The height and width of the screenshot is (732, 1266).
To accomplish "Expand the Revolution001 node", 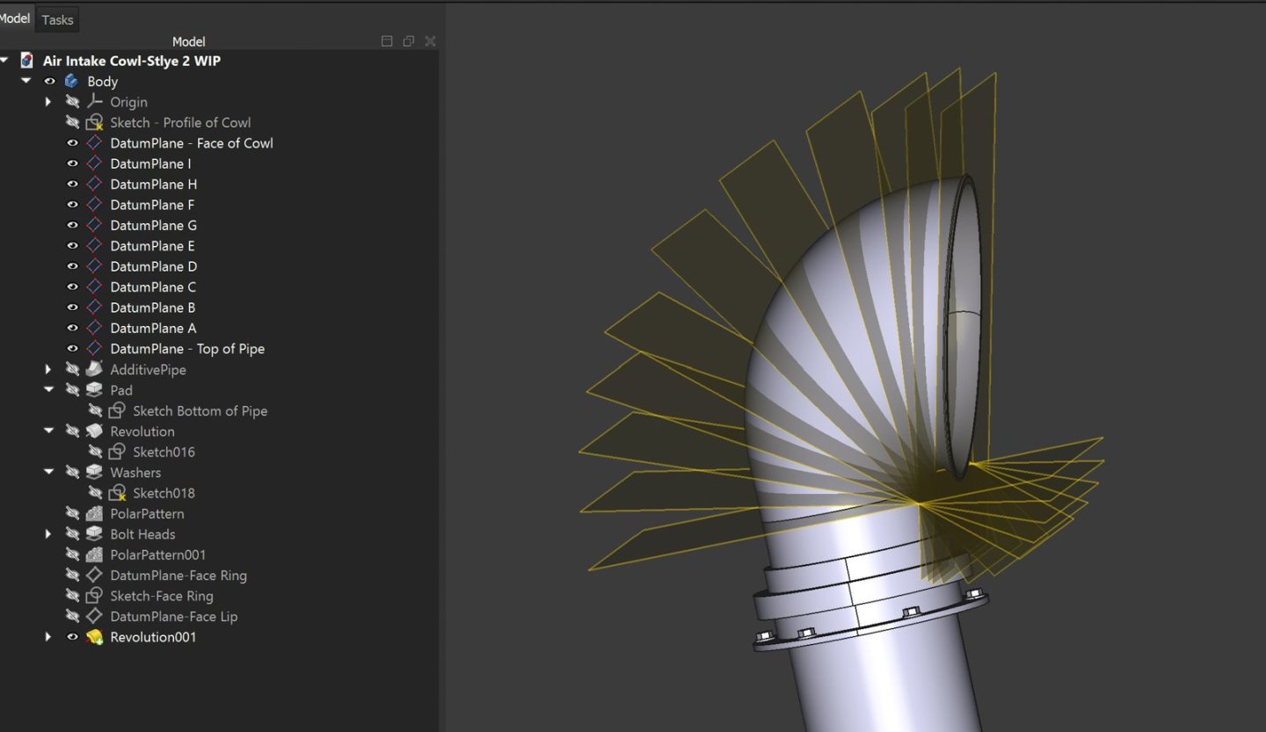I will [49, 636].
